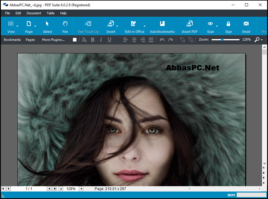Click the 128% zoom value in the toolbar
The width and height of the screenshot is (268, 199).
246,40
